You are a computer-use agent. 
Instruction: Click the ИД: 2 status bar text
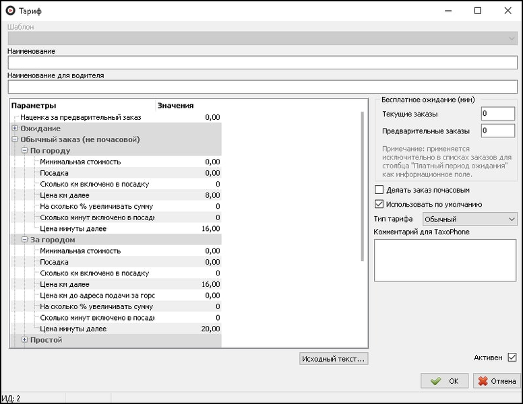pyautogui.click(x=11, y=399)
